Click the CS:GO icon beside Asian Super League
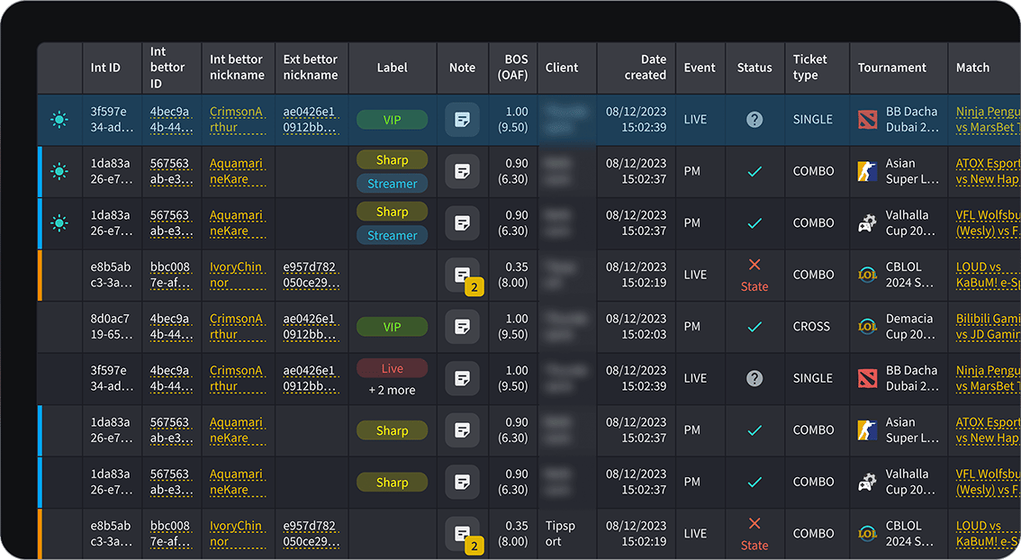The height and width of the screenshot is (560, 1021). [866, 171]
